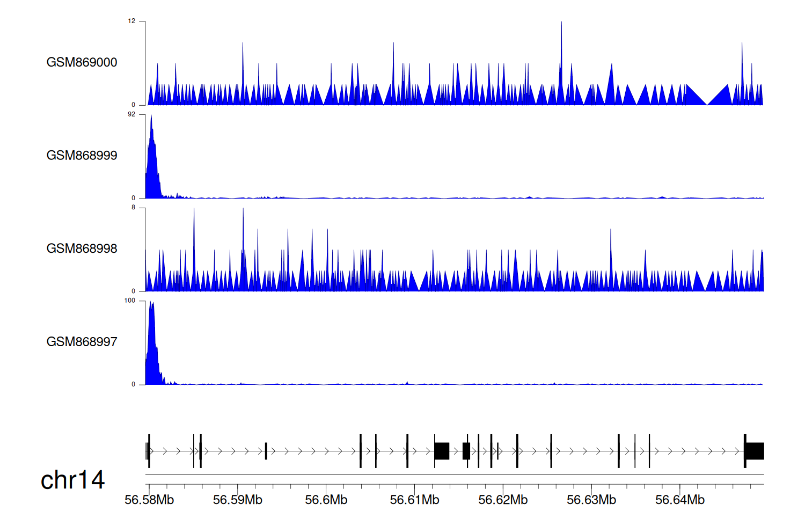The height and width of the screenshot is (526, 805).
Task: Click the 56.6Mb axis label
Action: click(326, 500)
